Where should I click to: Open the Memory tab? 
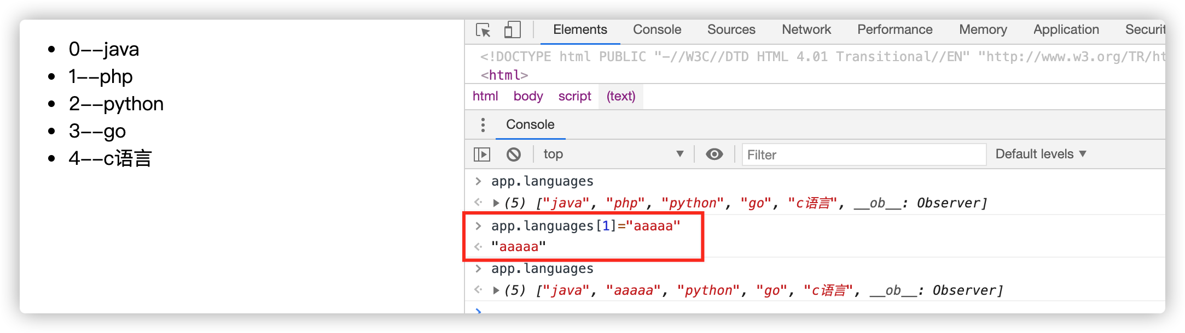pos(983,30)
